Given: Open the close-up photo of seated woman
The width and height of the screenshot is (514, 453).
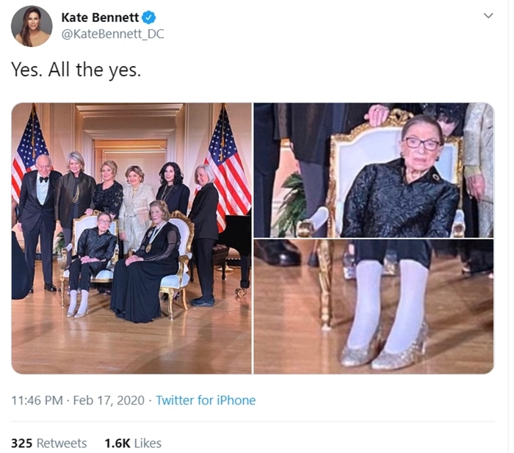Looking at the screenshot, I should click(374, 170).
